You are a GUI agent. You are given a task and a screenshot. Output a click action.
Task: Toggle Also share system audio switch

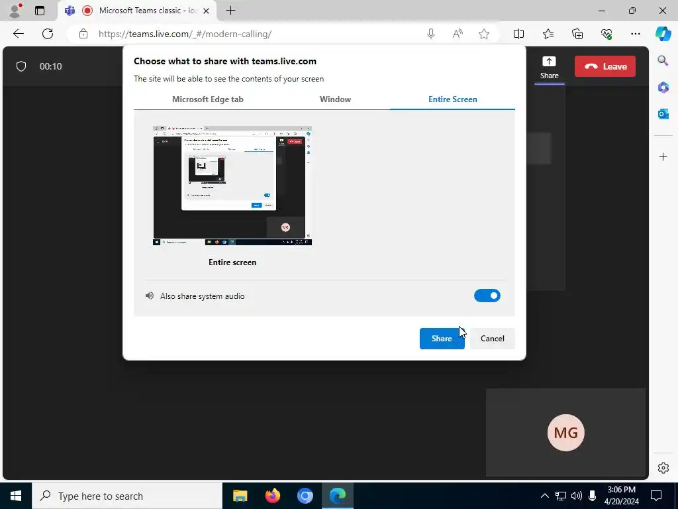[487, 296]
